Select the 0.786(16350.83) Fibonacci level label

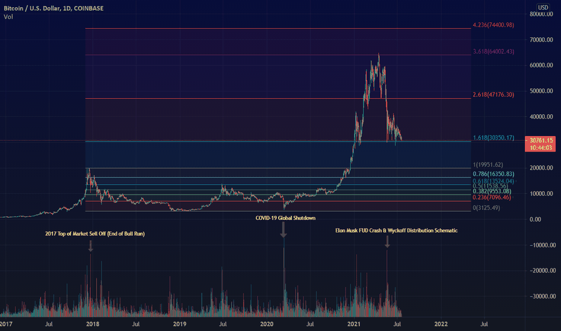pos(494,174)
